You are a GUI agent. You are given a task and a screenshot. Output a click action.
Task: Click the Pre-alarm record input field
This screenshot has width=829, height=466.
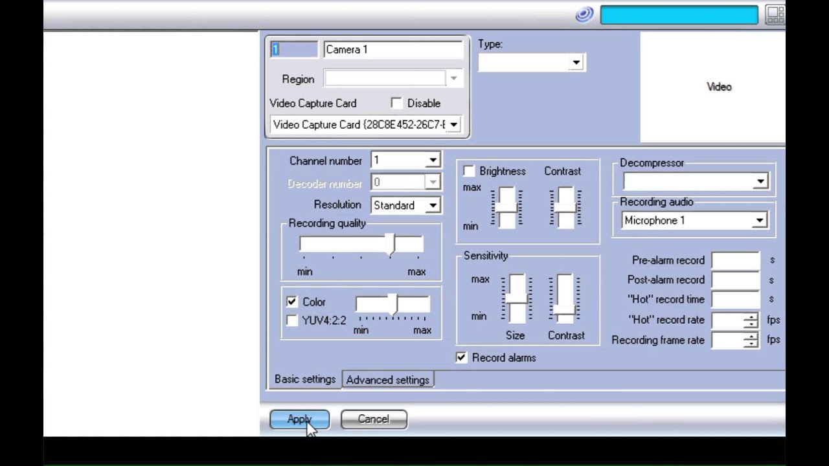pos(736,260)
